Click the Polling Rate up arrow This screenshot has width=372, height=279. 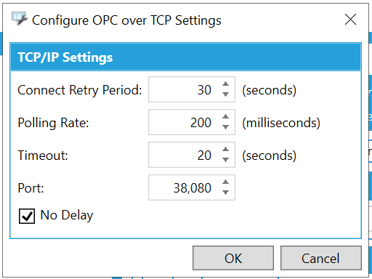225,117
